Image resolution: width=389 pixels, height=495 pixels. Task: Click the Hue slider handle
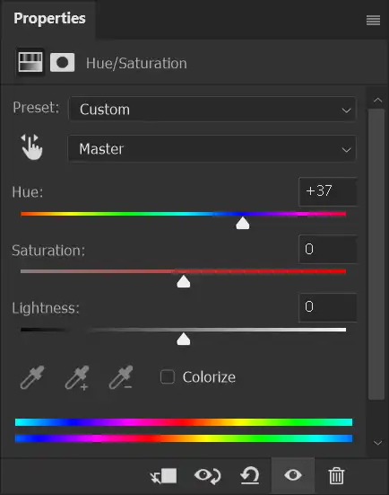[243, 223]
